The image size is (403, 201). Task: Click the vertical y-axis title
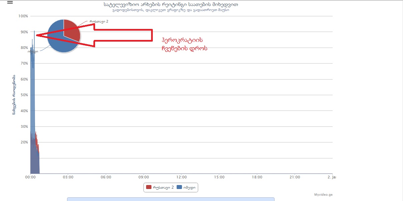tap(14, 95)
